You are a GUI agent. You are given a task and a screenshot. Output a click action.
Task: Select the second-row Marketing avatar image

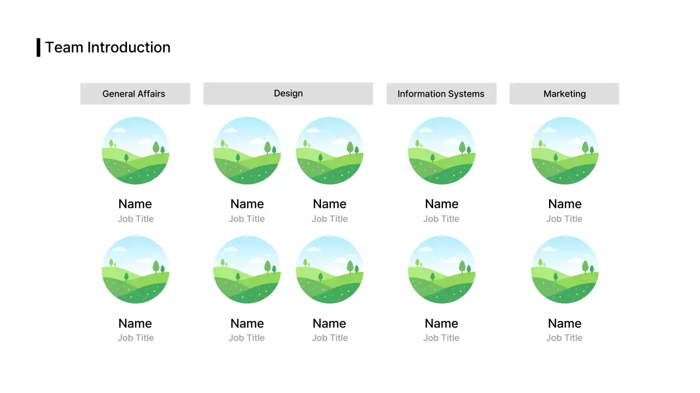coord(565,270)
